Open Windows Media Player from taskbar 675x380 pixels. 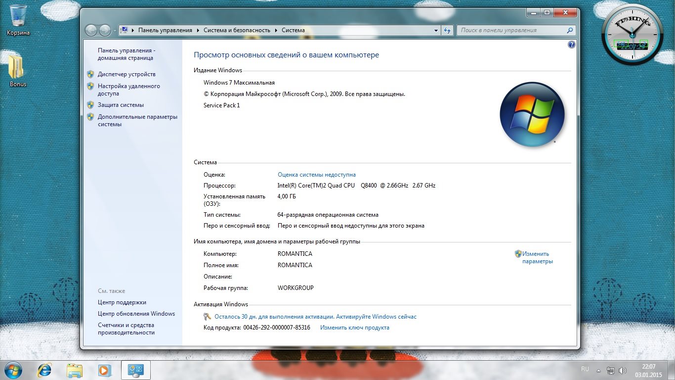(104, 370)
